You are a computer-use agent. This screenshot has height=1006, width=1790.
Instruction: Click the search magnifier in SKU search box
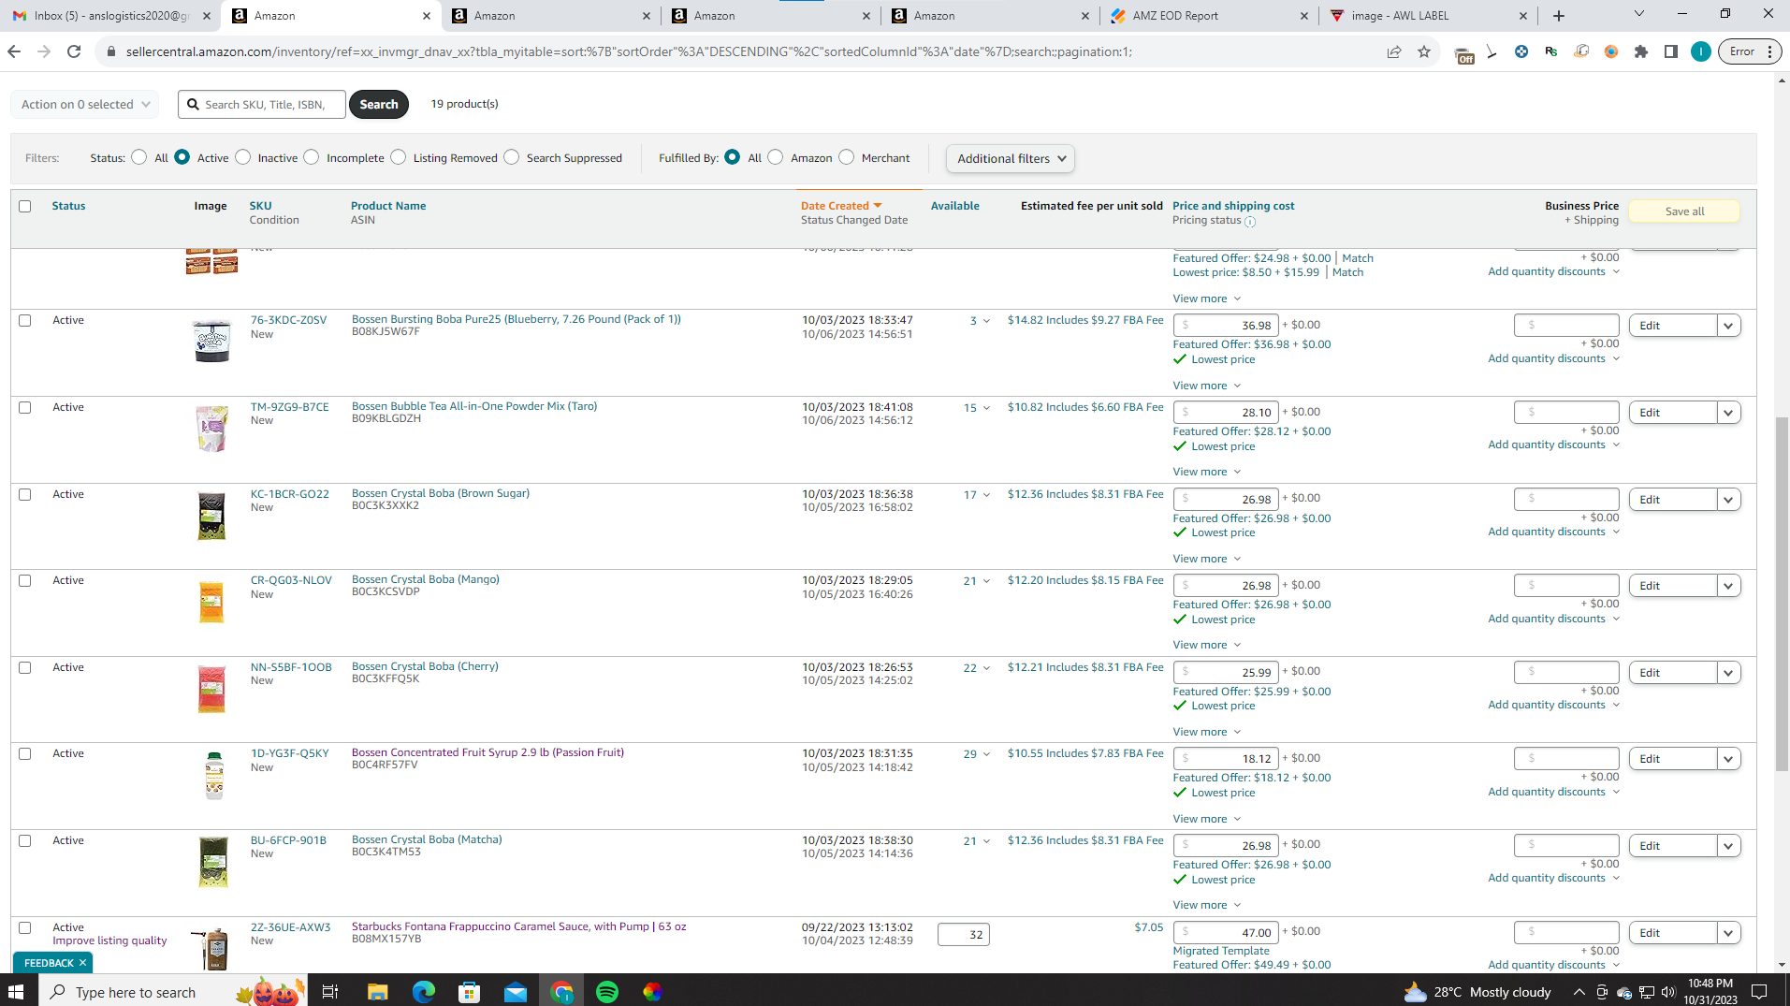193,104
